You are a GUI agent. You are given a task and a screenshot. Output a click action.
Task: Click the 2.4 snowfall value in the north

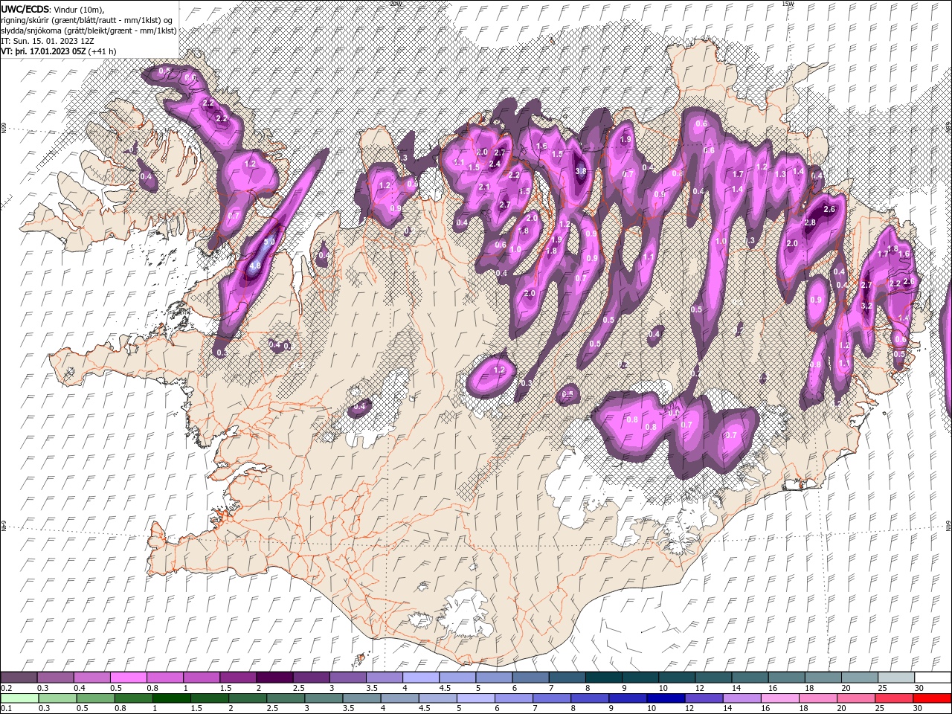(x=494, y=164)
